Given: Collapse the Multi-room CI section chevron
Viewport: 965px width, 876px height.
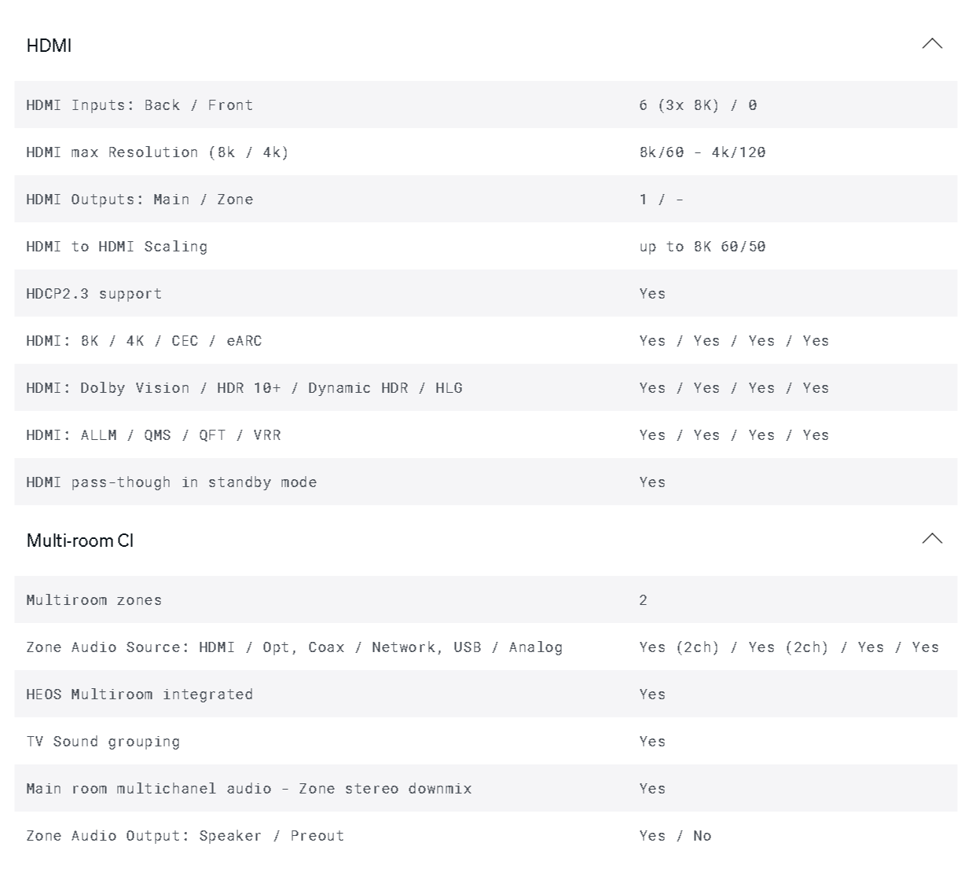Looking at the screenshot, I should click(x=931, y=539).
